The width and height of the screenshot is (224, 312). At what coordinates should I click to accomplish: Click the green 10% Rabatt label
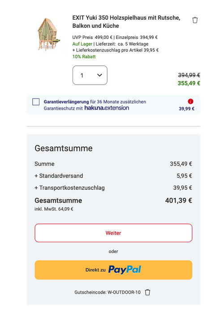(x=84, y=56)
